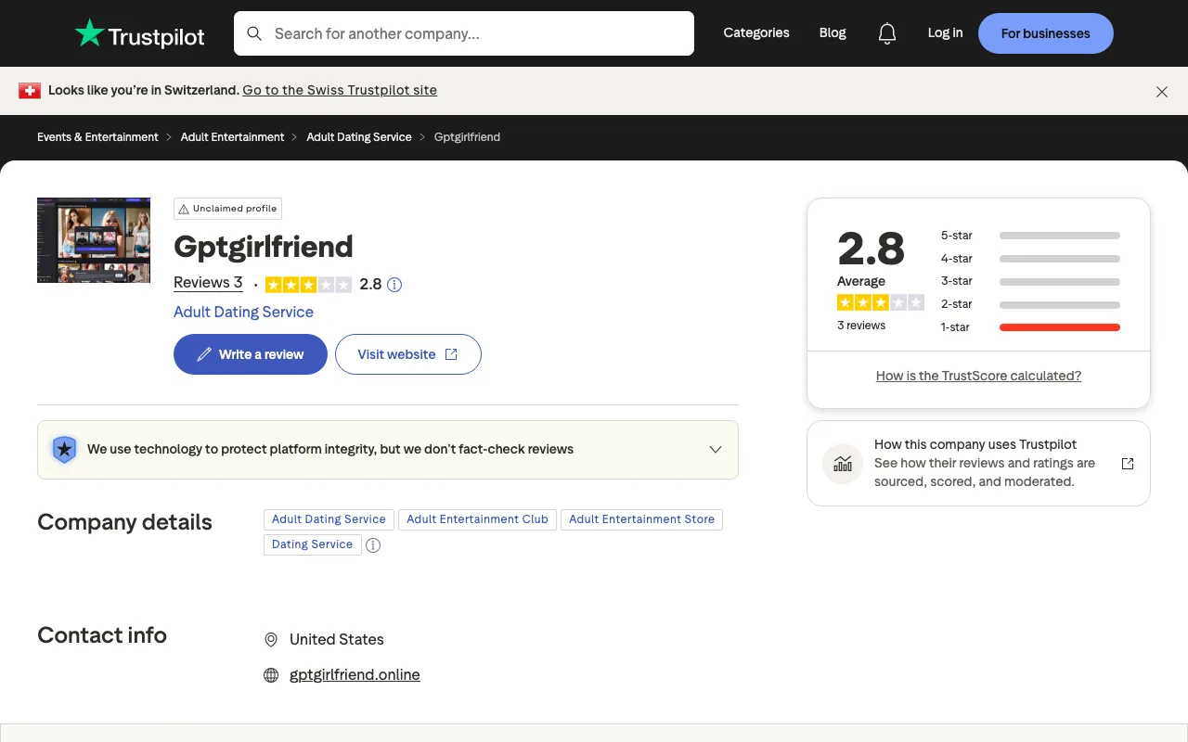Click the For businesses button
This screenshot has height=742, width=1188.
click(x=1045, y=32)
